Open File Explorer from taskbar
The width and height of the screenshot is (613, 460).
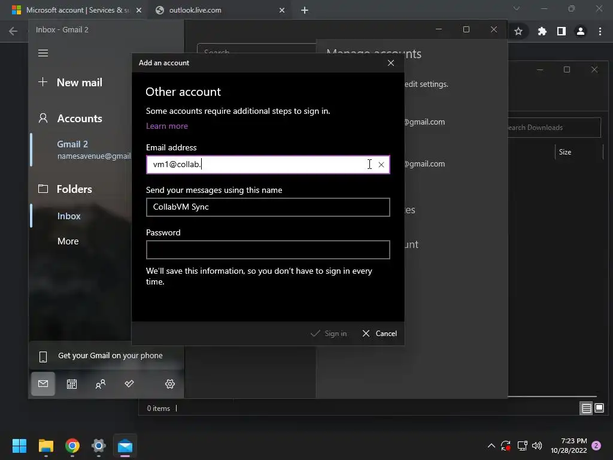45,446
